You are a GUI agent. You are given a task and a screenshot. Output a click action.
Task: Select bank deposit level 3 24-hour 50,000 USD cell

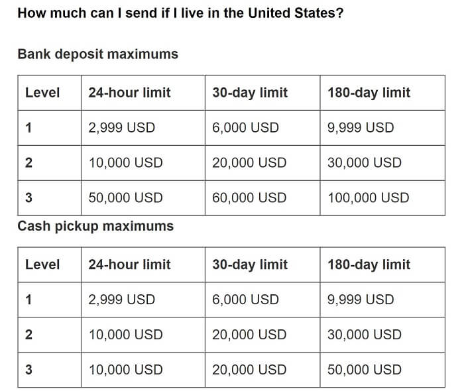125,197
